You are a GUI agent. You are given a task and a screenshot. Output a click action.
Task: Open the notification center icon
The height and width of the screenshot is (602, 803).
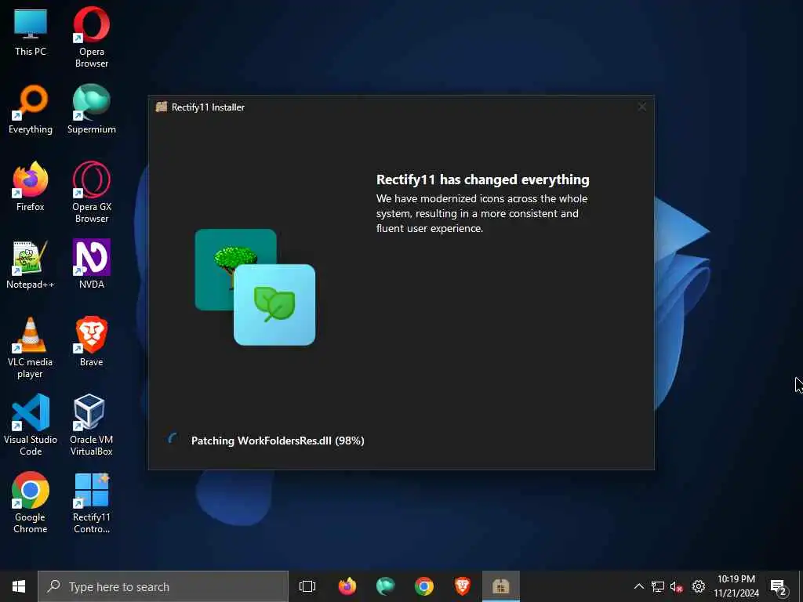tap(779, 586)
